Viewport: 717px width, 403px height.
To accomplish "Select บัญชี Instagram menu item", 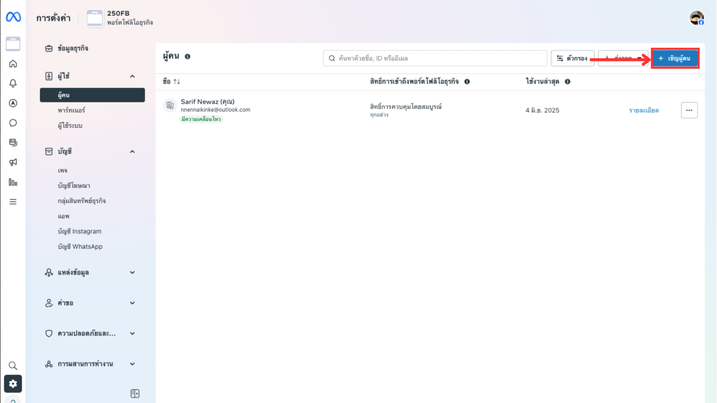I will point(79,232).
